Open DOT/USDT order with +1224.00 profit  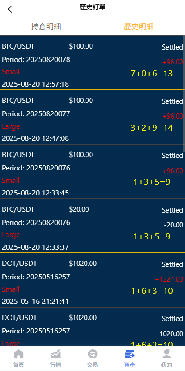pos(92,280)
